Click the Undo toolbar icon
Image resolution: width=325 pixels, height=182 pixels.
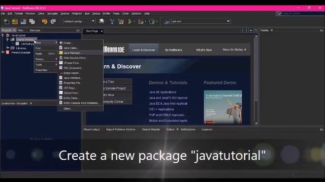tap(44, 21)
